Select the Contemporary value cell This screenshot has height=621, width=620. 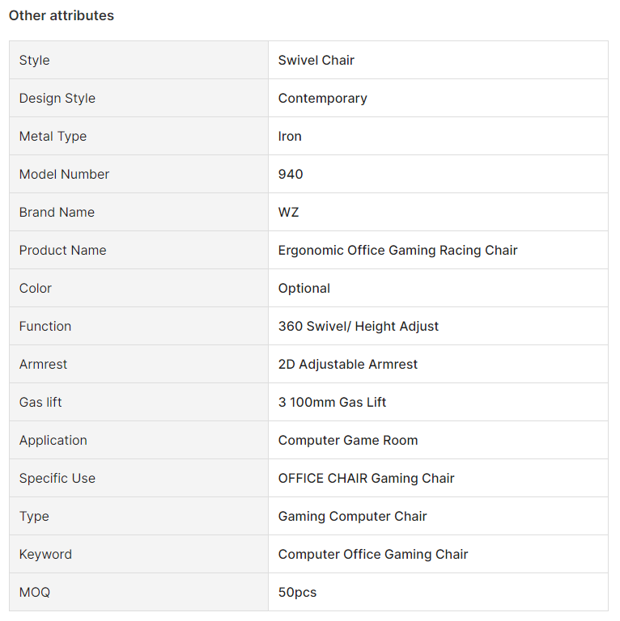click(x=438, y=98)
